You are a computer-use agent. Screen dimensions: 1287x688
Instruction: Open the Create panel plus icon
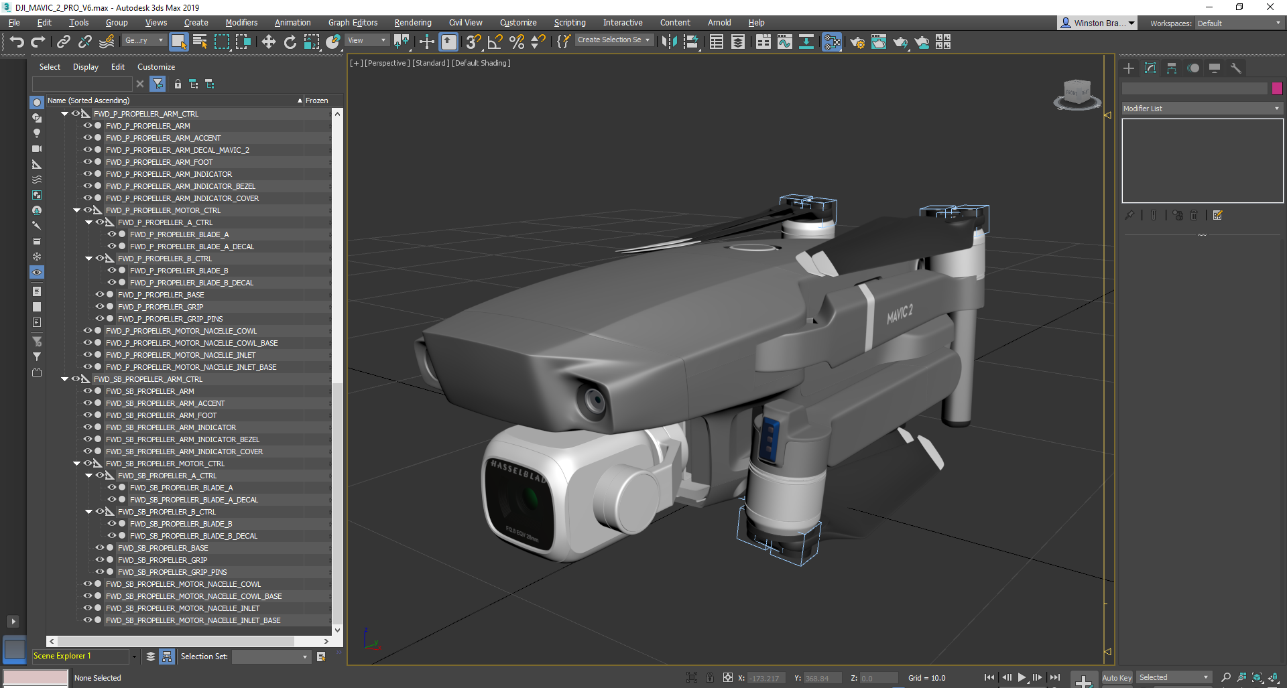click(x=1129, y=68)
